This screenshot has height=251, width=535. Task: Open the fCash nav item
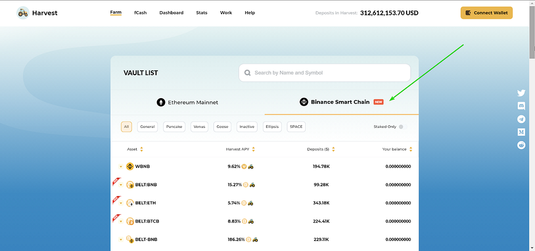tap(141, 13)
